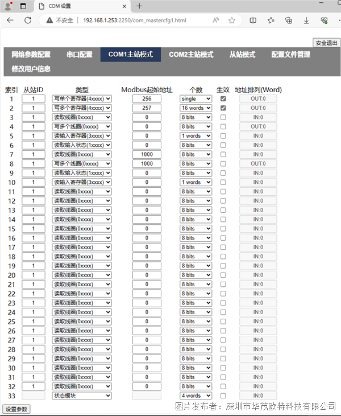Enable the 生效 checkbox in row 5
The image size is (341, 416).
pos(223,136)
